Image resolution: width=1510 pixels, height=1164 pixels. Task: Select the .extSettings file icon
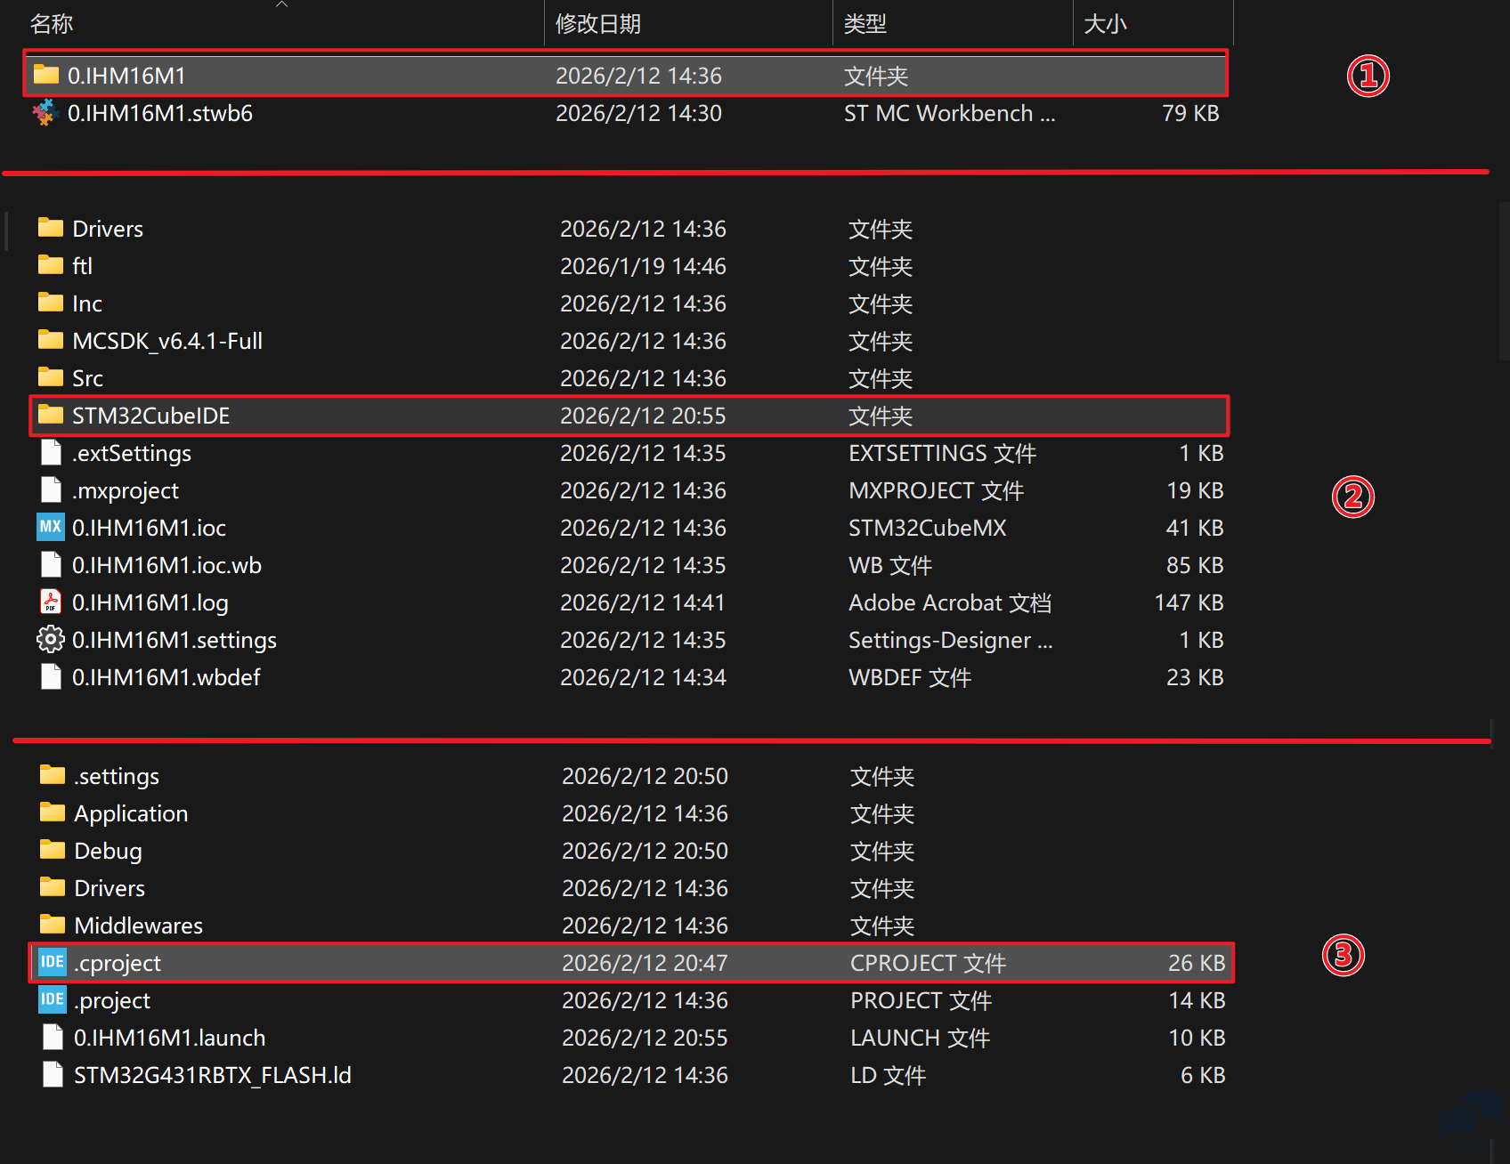(51, 453)
